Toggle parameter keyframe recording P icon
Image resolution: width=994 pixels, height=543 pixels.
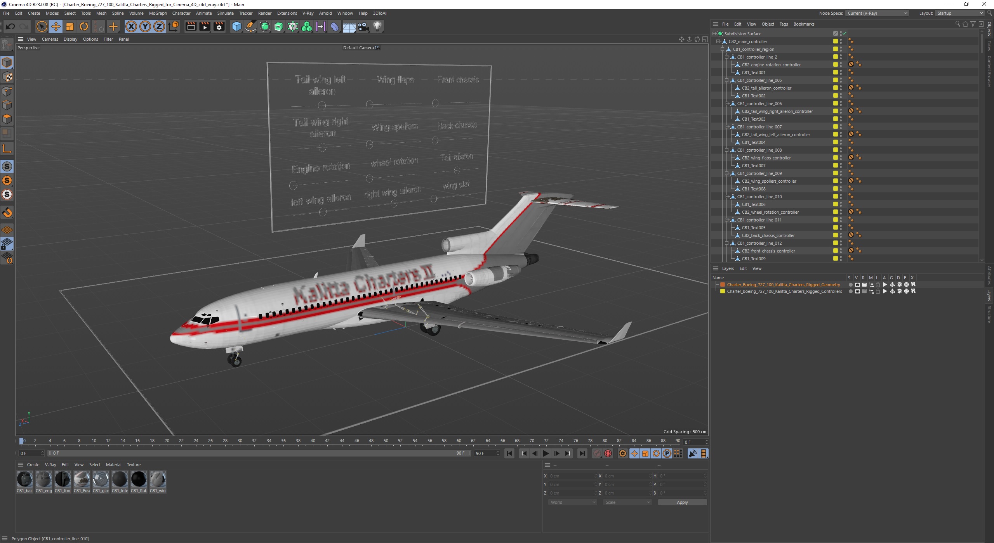pyautogui.click(x=667, y=453)
